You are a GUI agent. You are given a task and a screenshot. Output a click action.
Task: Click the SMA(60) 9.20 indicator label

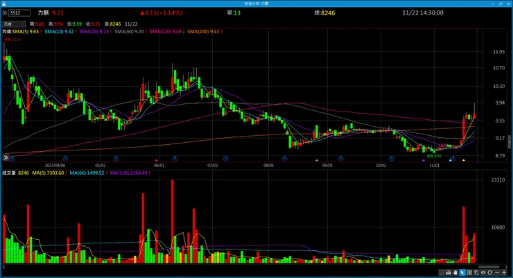[x=129, y=32]
